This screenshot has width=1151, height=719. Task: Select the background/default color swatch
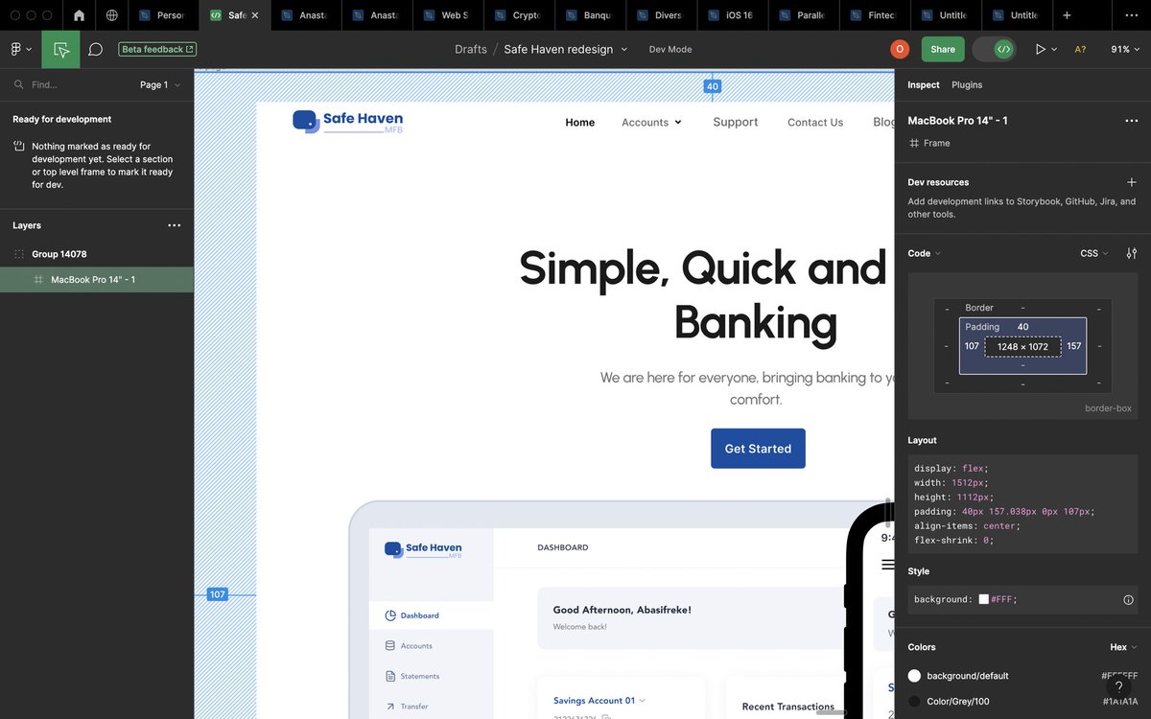point(914,676)
